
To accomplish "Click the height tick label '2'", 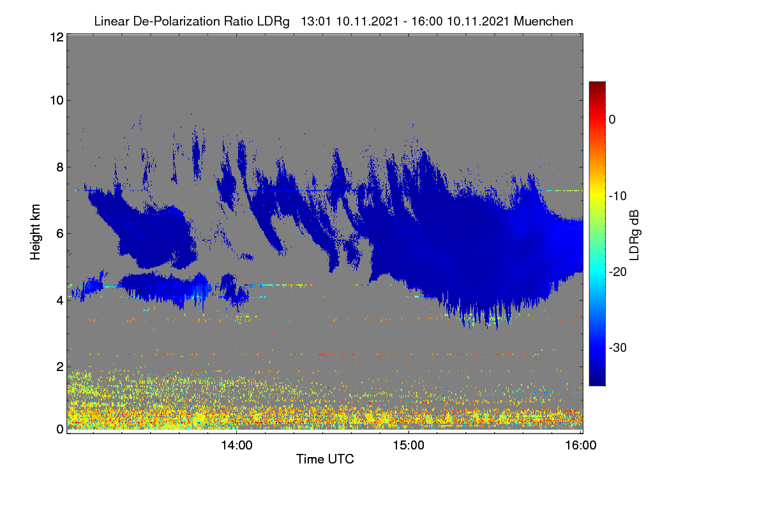I will [59, 366].
